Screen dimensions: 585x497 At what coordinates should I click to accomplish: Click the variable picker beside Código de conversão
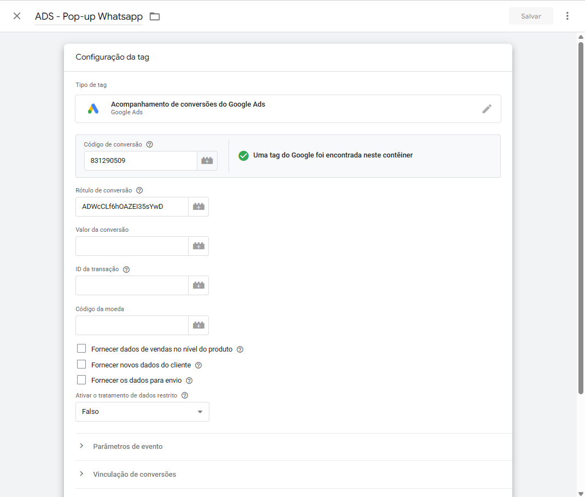point(207,161)
